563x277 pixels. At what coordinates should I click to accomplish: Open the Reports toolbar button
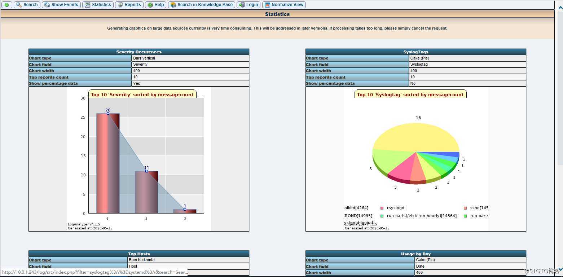(129, 5)
